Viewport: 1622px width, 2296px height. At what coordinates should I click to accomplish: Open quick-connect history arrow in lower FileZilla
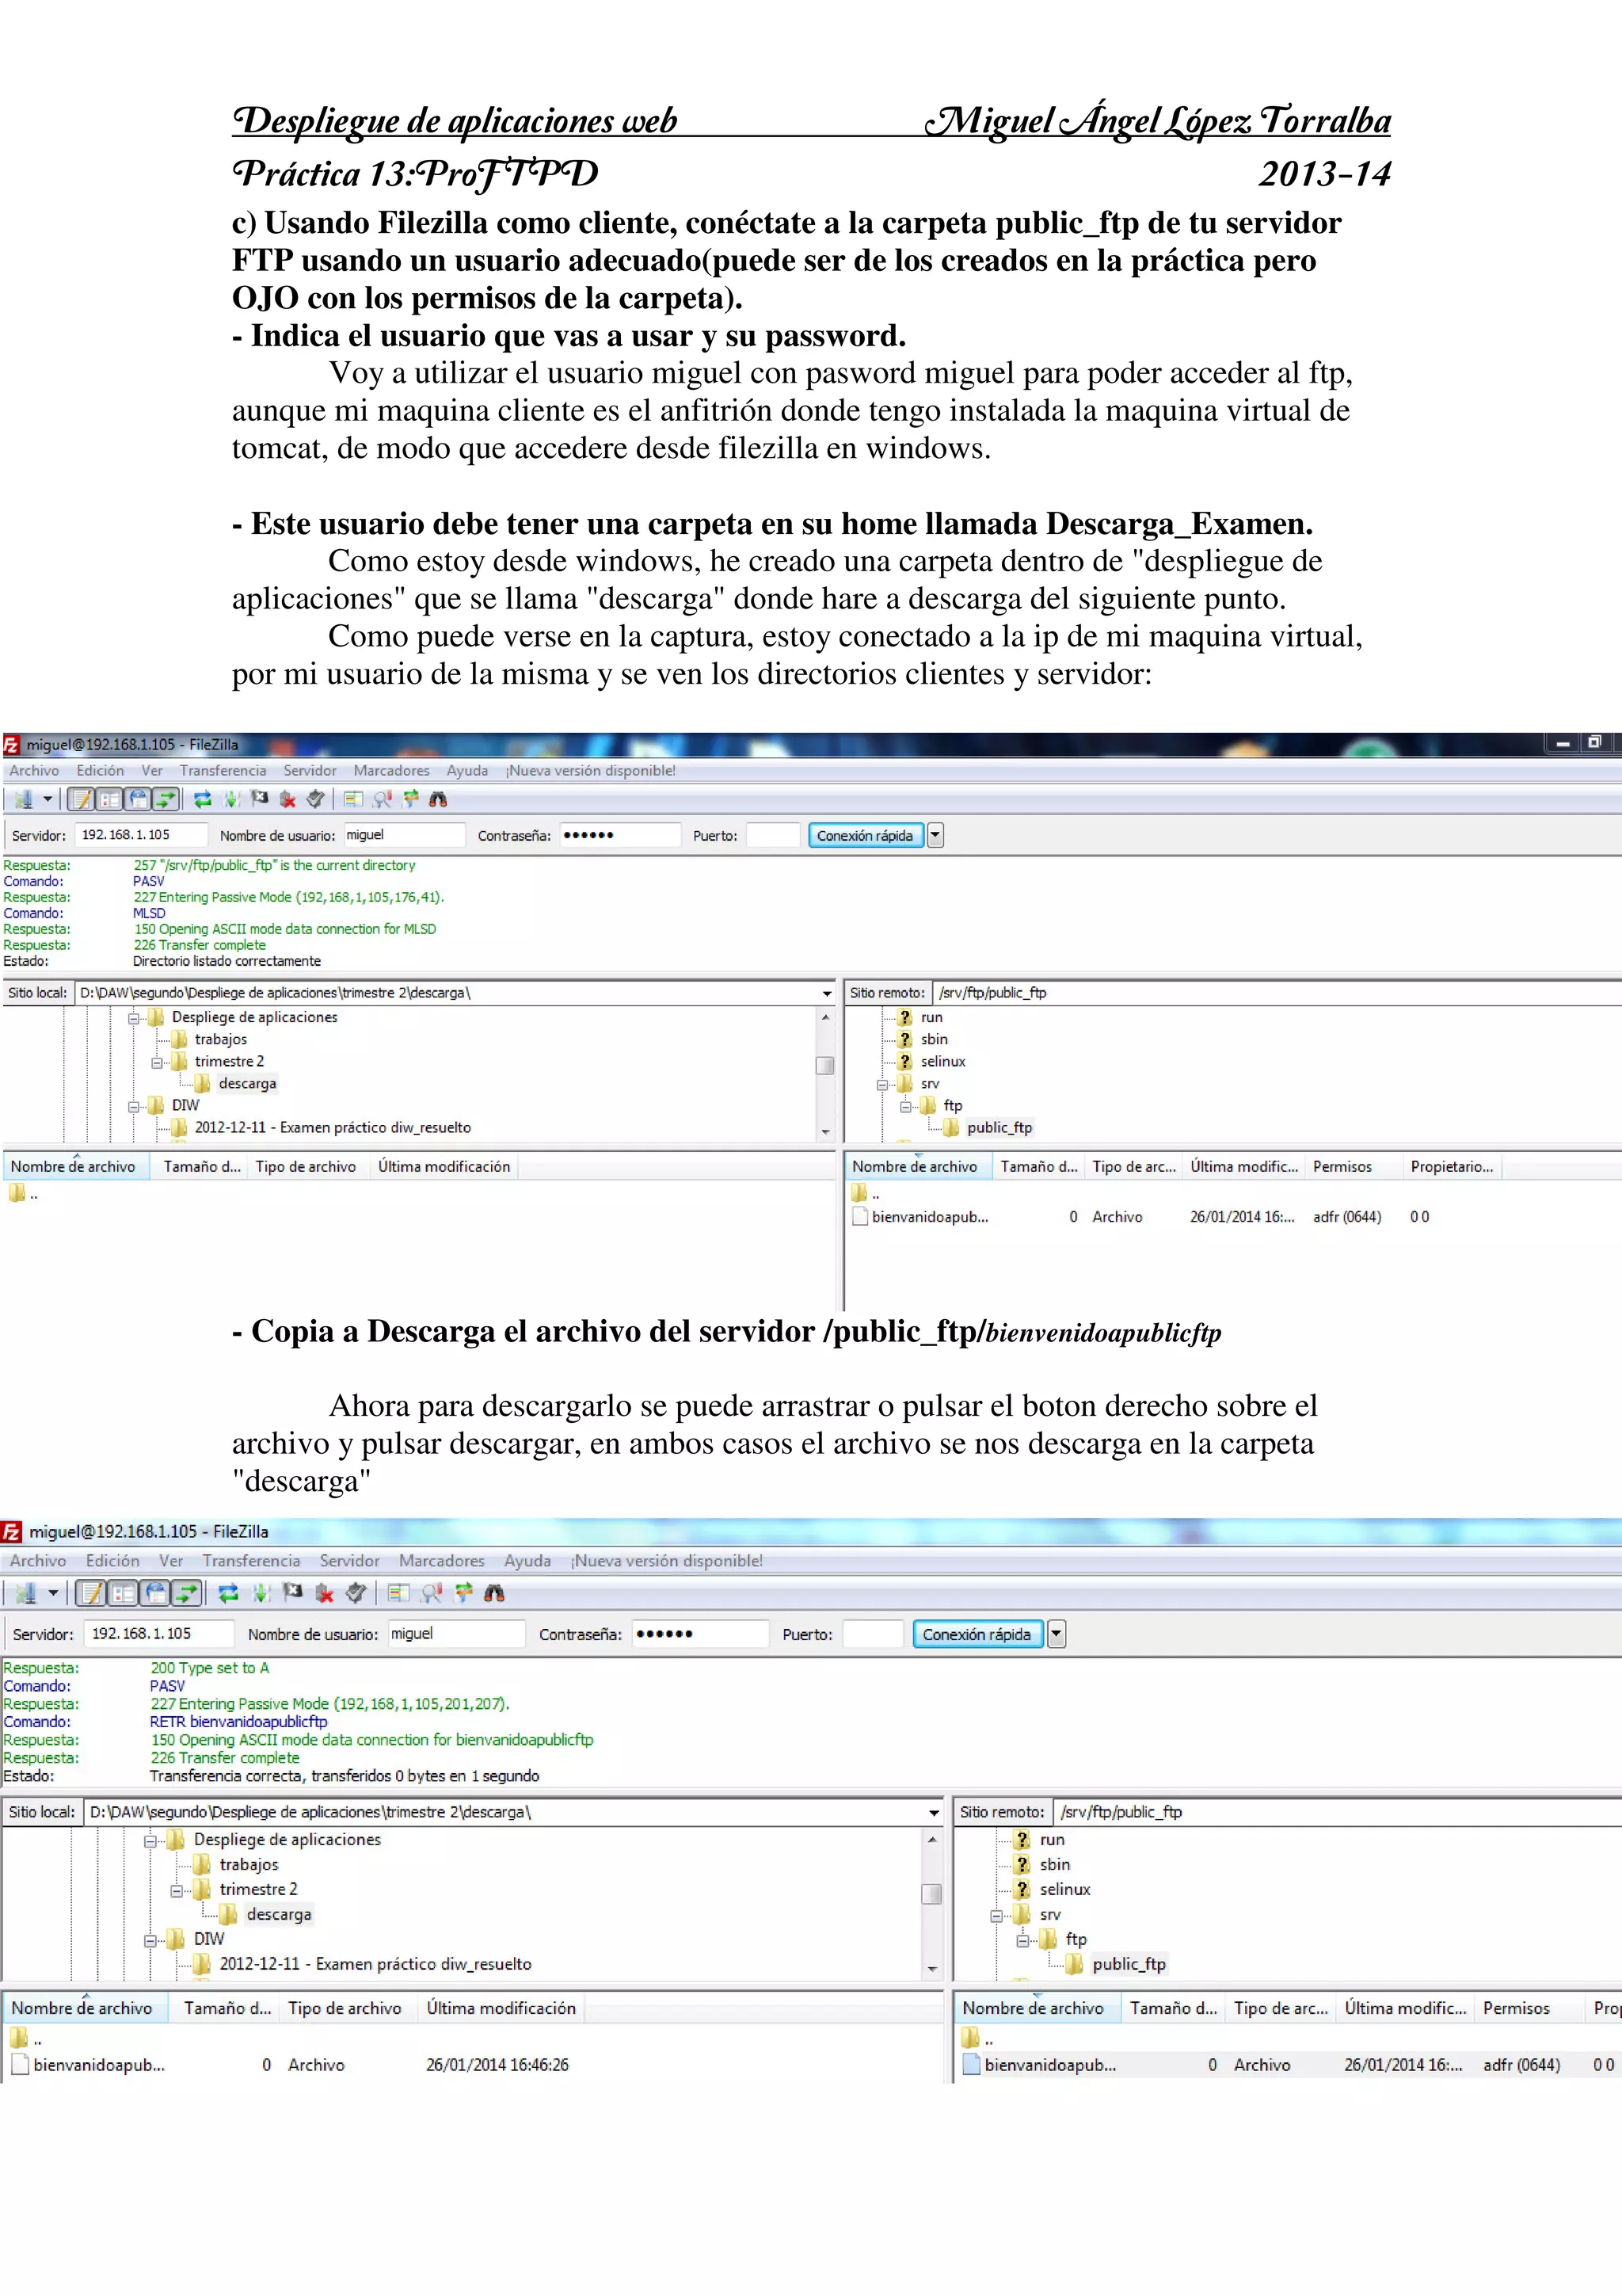pyautogui.click(x=1057, y=1634)
